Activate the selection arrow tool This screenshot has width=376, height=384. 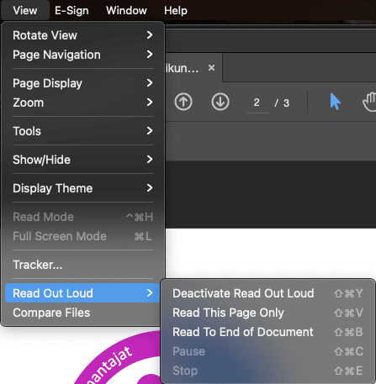[335, 102]
